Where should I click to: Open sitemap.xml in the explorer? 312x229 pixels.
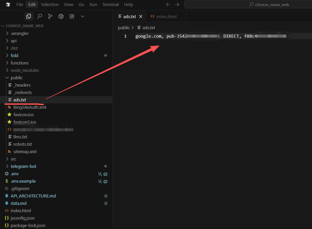(x=25, y=151)
